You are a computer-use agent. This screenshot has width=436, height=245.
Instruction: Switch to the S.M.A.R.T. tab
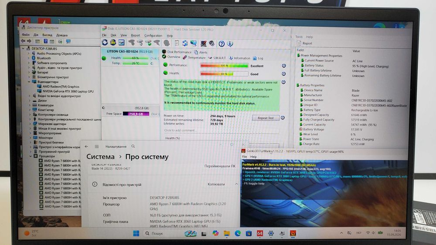coord(217,58)
